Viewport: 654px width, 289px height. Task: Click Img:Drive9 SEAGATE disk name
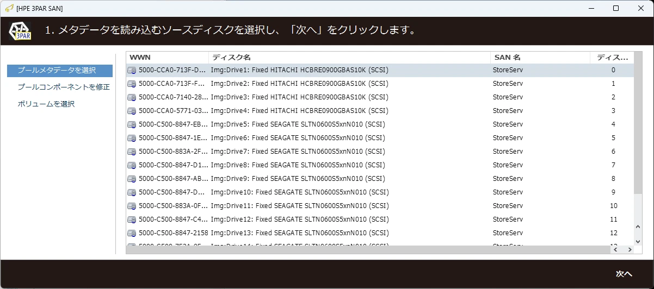pyautogui.click(x=298, y=179)
